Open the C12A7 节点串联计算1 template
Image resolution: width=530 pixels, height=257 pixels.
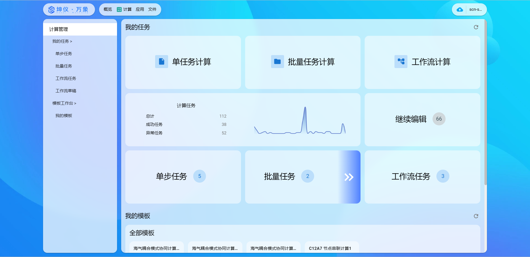330,248
